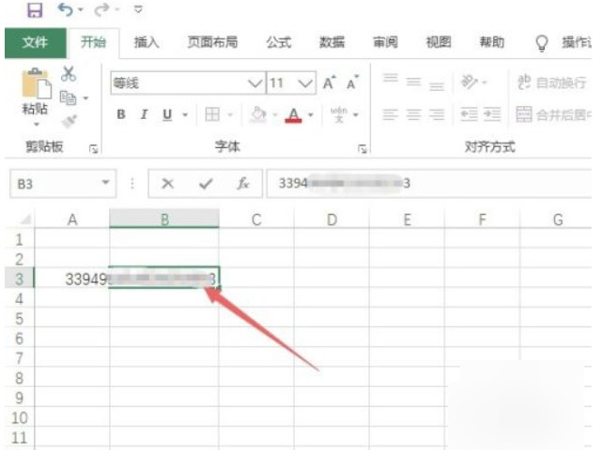Viewport: 601px width, 450px height.
Task: Click the Cancel X button in formula bar
Action: [167, 184]
